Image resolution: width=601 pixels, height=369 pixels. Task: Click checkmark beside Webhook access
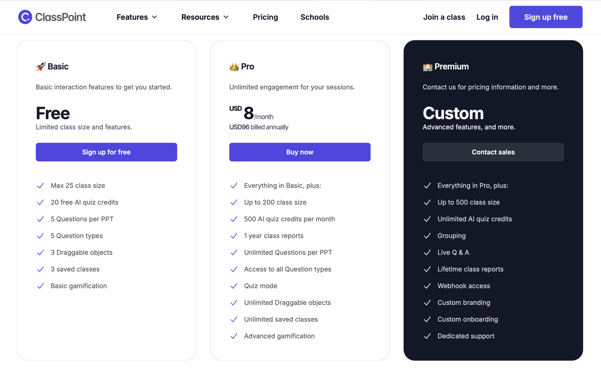point(427,286)
